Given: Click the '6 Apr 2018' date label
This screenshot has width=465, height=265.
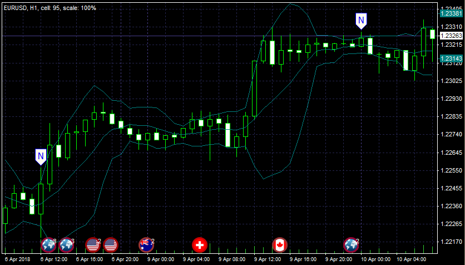Looking at the screenshot, I should tap(17, 259).
